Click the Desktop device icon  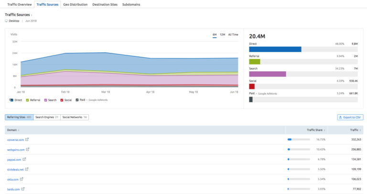6,21
